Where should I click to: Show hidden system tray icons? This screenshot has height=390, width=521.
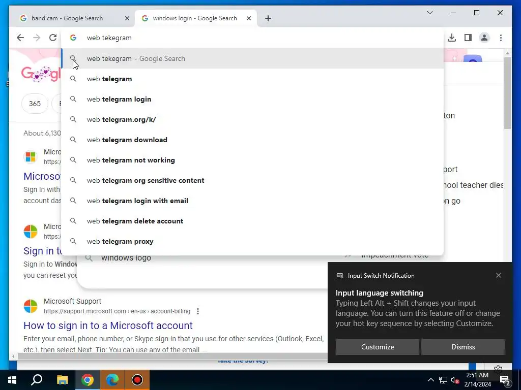[430, 380]
